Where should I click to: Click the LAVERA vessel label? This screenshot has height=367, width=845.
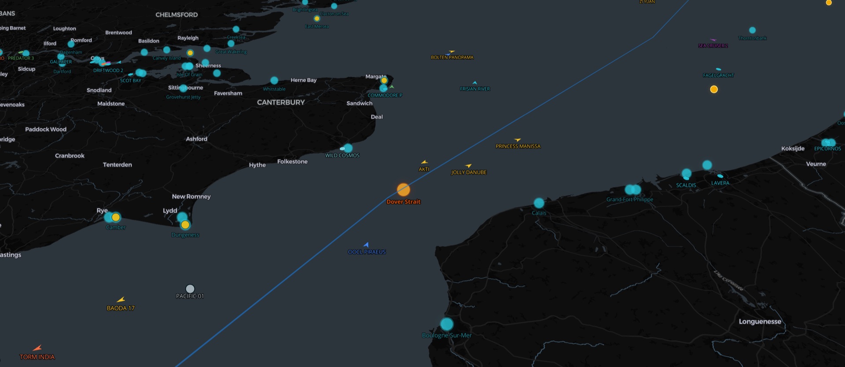point(720,183)
